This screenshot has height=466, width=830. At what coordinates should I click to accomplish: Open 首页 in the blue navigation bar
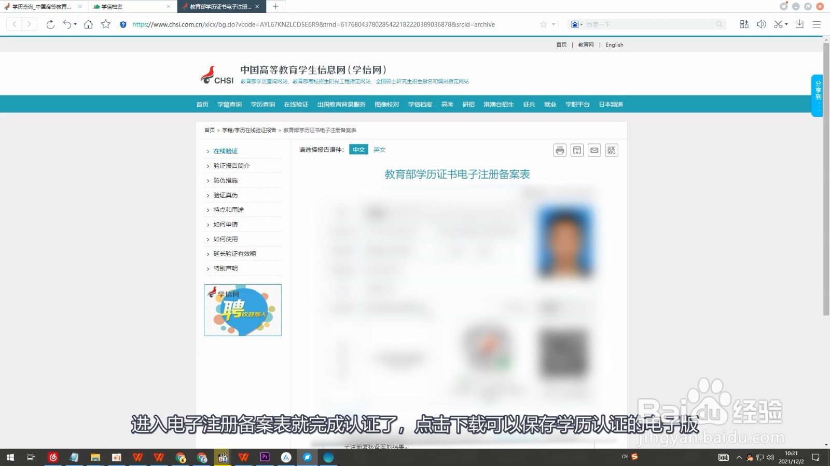tap(202, 105)
